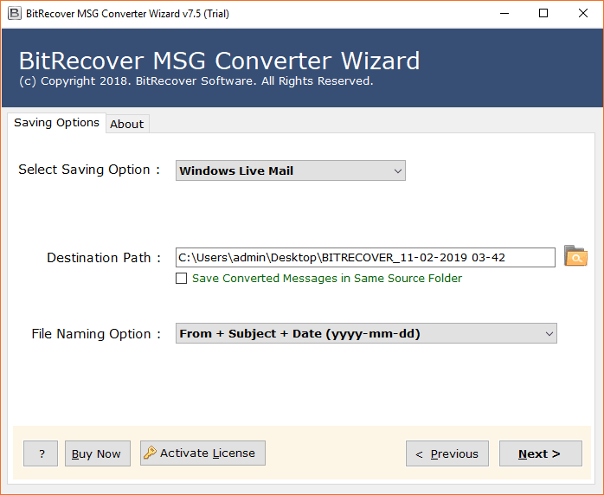Switch to the About tab

[126, 124]
